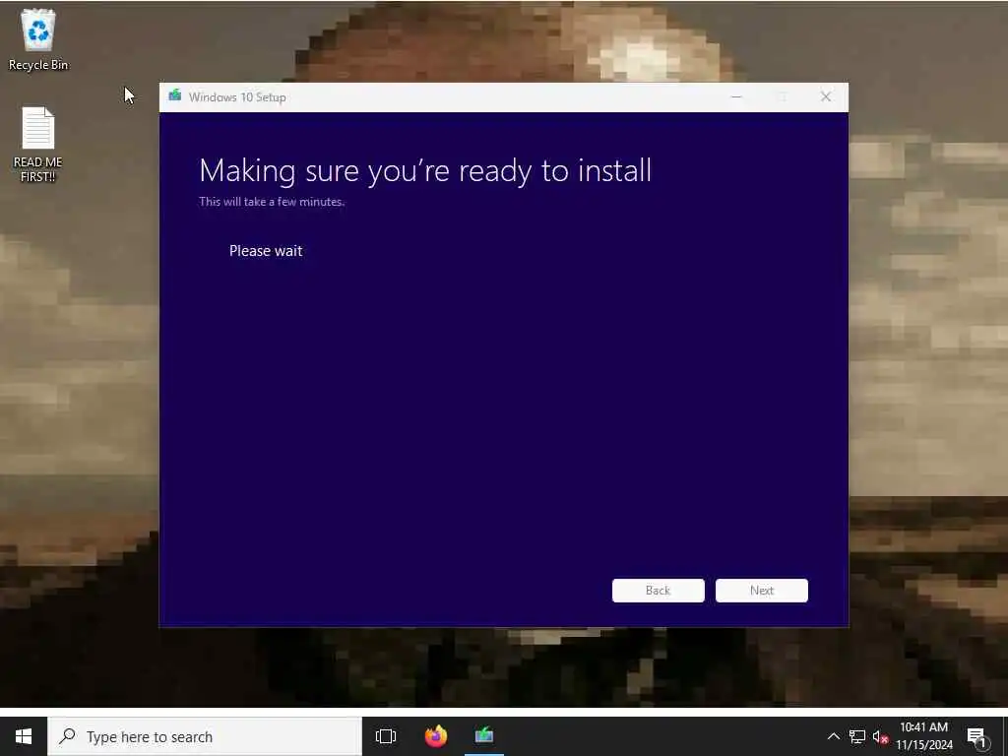Image resolution: width=1008 pixels, height=756 pixels.
Task: Click the Back button in Setup
Action: coord(658,591)
